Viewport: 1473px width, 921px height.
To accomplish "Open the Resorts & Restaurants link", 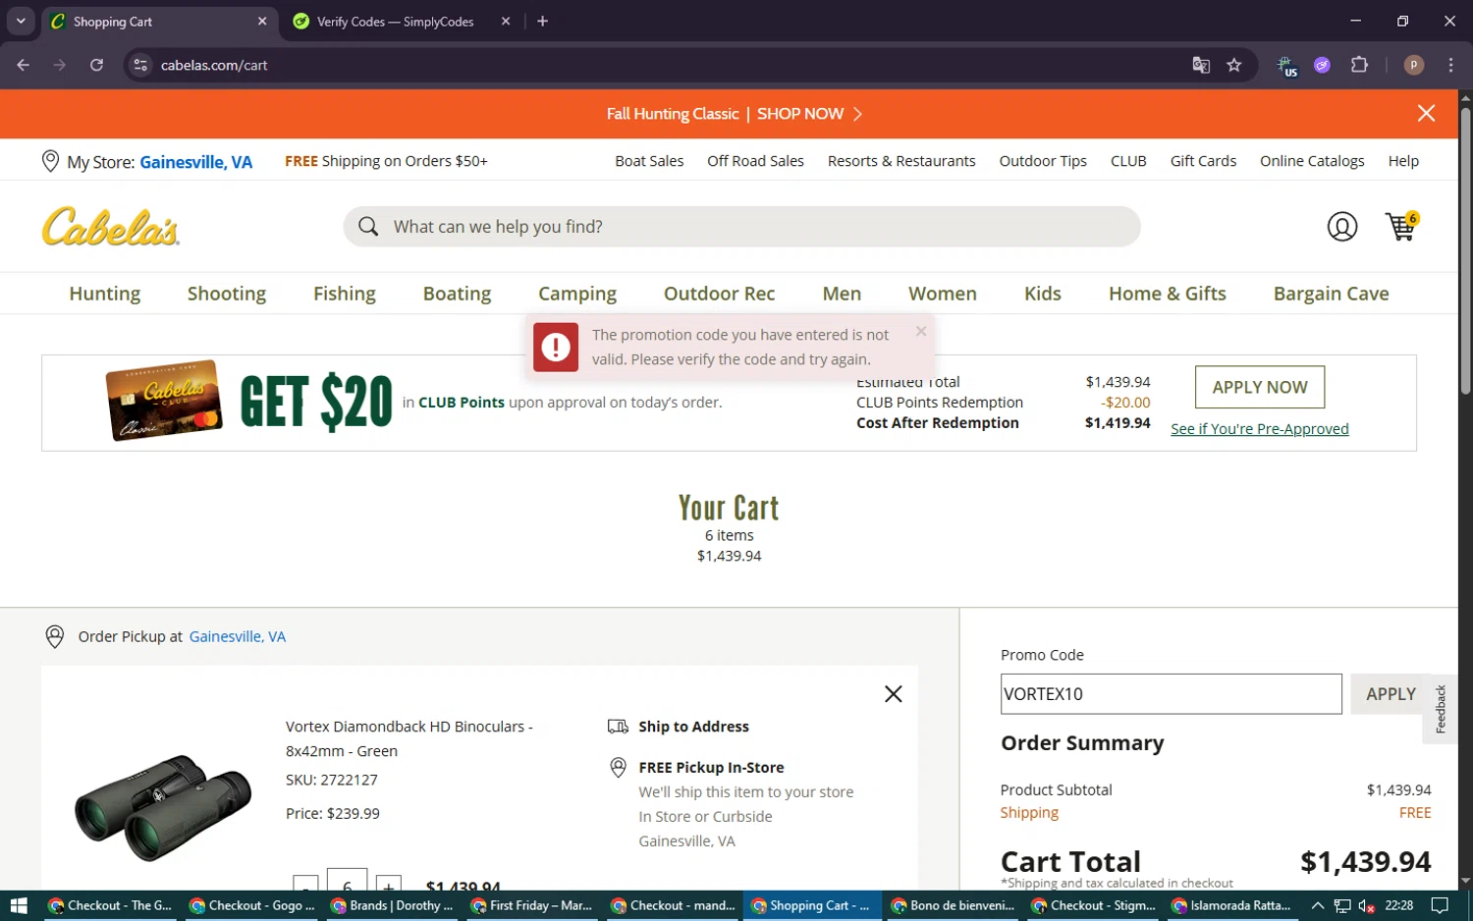I will coord(901,161).
